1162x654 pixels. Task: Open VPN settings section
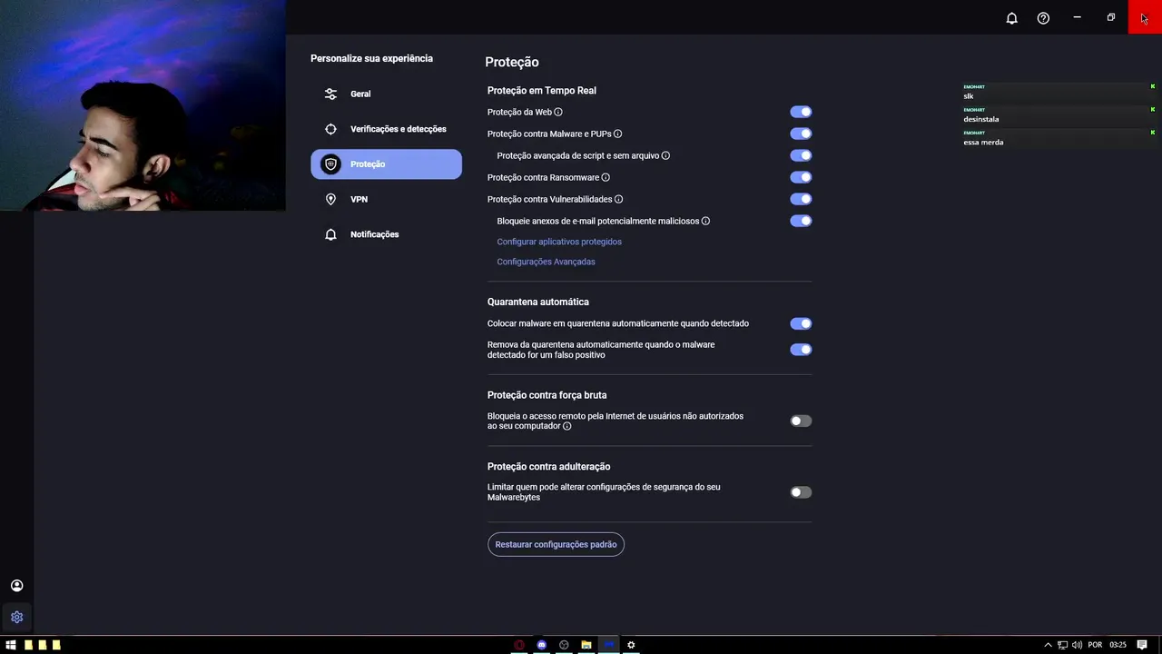[x=386, y=199]
